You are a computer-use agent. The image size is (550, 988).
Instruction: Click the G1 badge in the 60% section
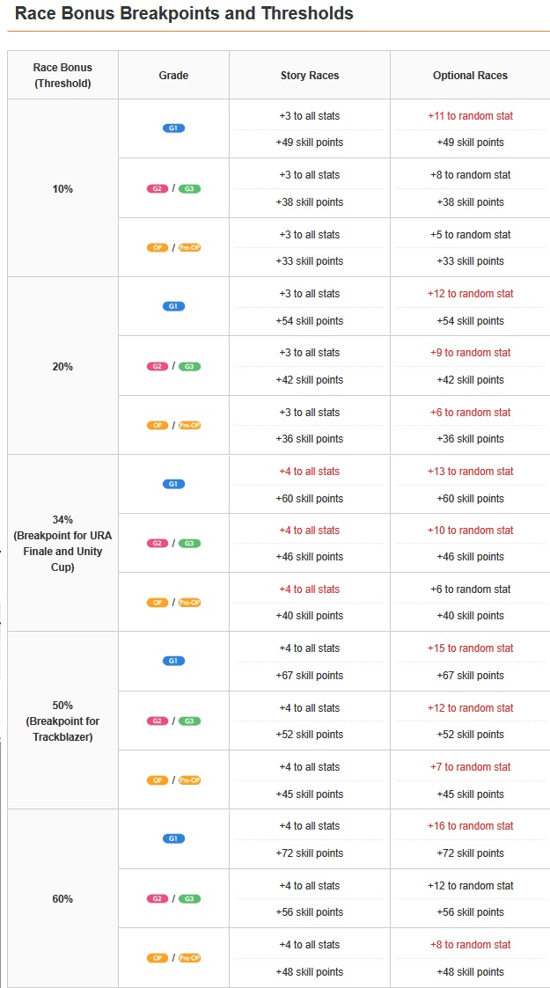coord(173,838)
